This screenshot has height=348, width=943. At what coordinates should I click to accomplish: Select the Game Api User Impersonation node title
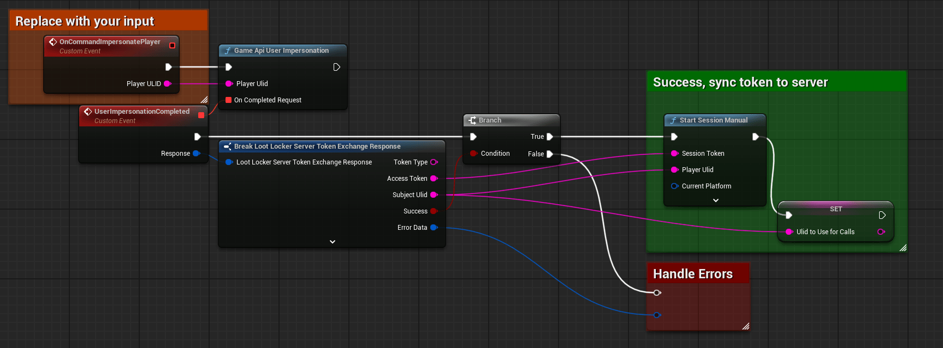(281, 51)
